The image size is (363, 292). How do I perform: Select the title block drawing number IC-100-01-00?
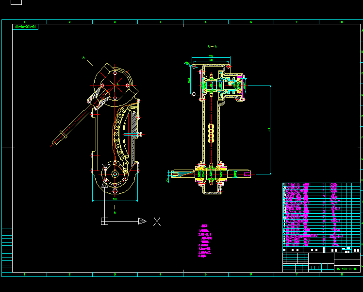347,269
